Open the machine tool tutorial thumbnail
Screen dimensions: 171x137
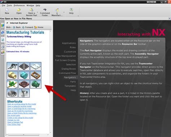pos(24,93)
